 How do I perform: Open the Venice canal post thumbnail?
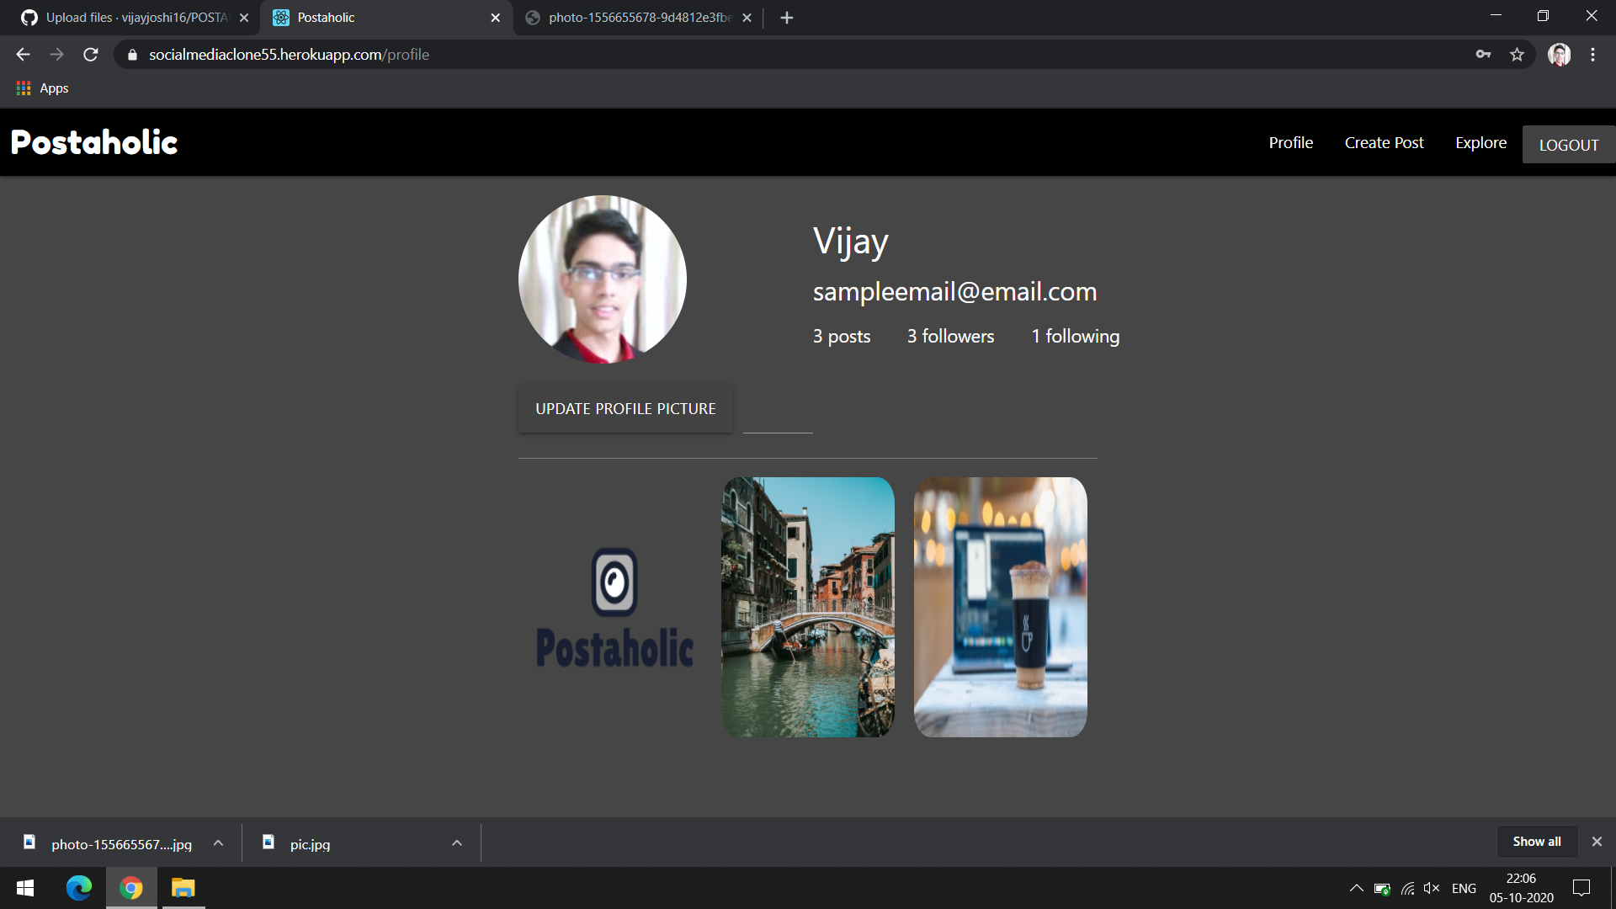tap(808, 607)
